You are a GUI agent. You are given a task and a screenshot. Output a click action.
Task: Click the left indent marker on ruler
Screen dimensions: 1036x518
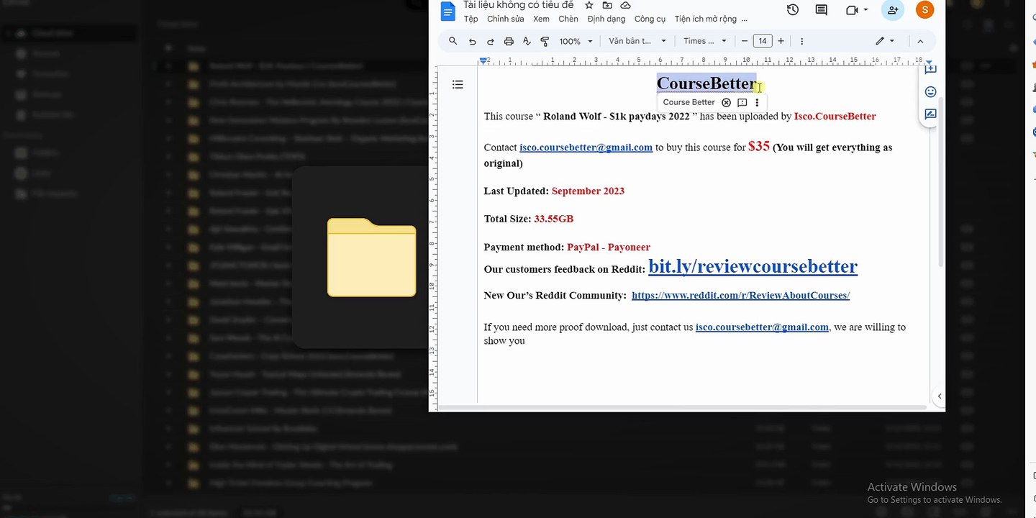pyautogui.click(x=484, y=60)
